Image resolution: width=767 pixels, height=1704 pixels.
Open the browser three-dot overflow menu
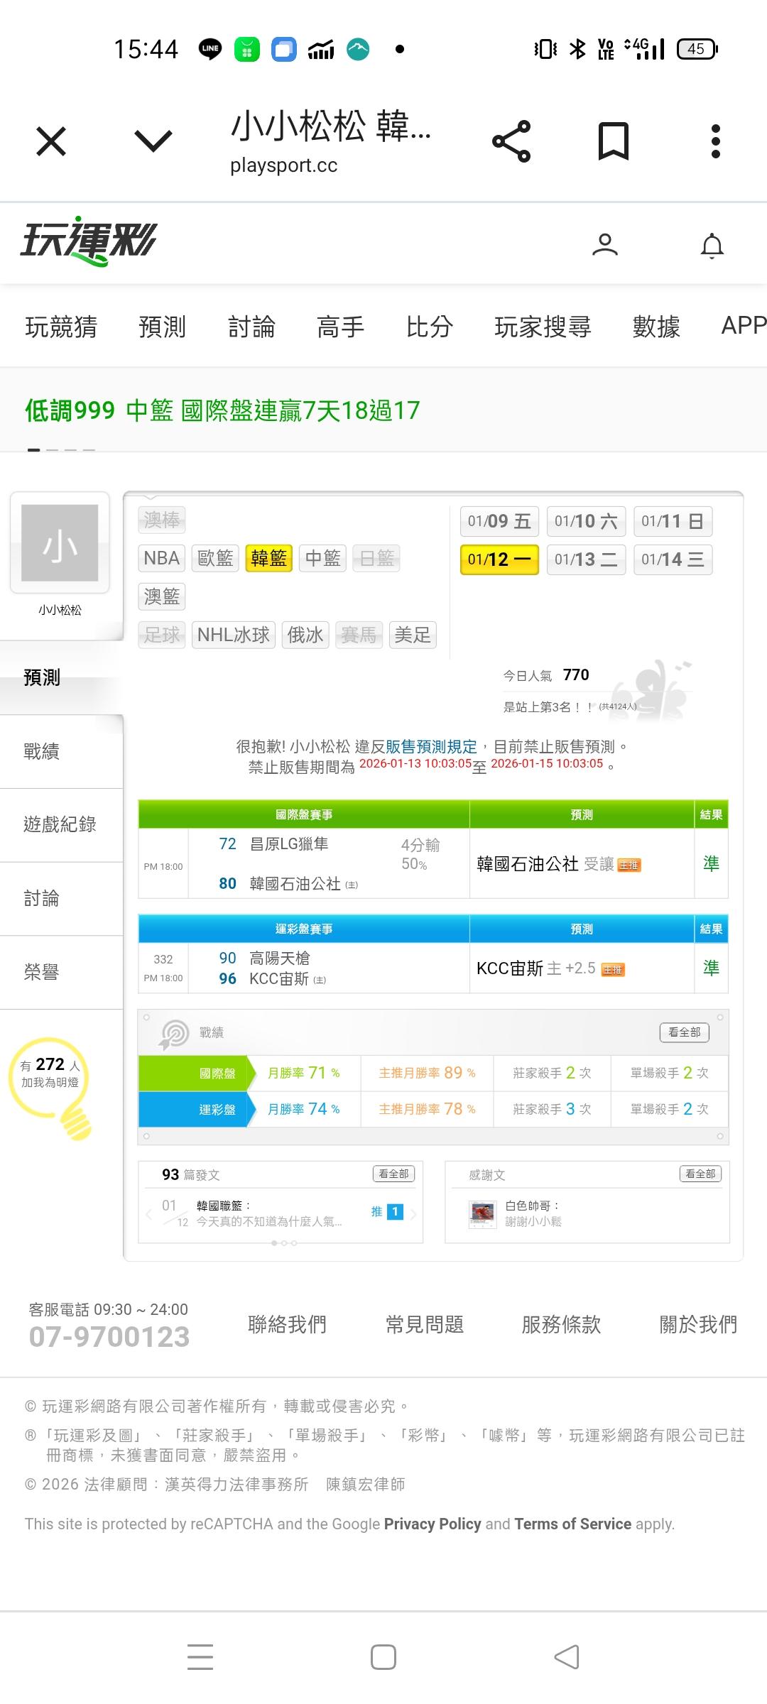[x=715, y=141]
